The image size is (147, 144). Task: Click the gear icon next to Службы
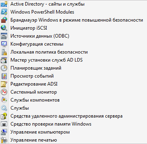tap(4, 108)
